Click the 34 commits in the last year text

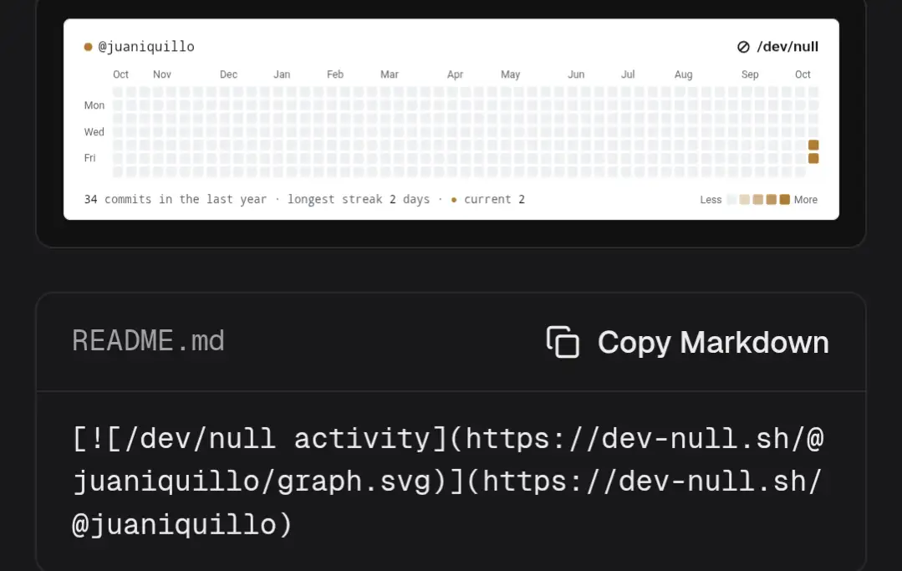click(x=176, y=200)
